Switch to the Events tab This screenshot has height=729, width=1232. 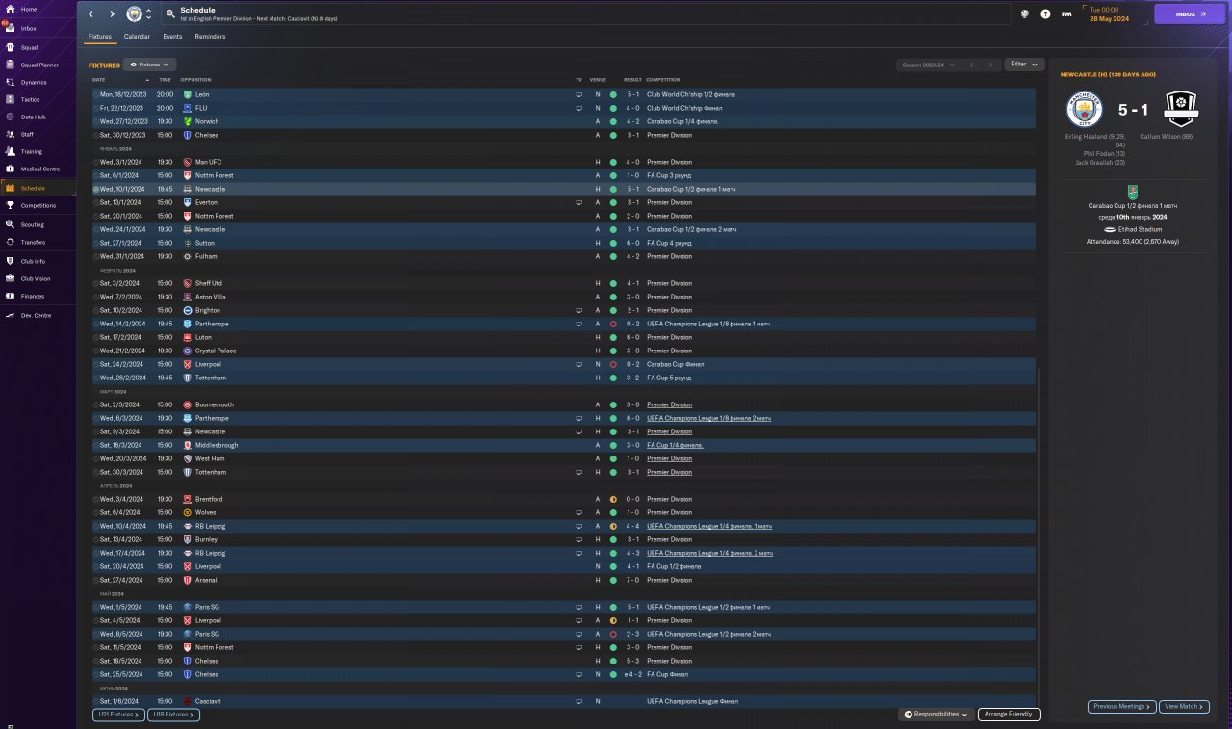[x=172, y=37]
